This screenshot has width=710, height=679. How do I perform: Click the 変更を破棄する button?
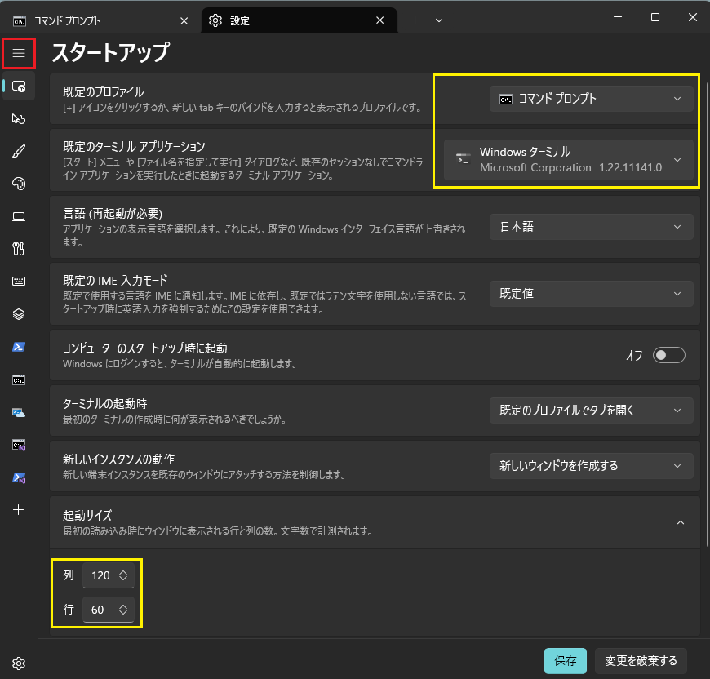tap(641, 661)
